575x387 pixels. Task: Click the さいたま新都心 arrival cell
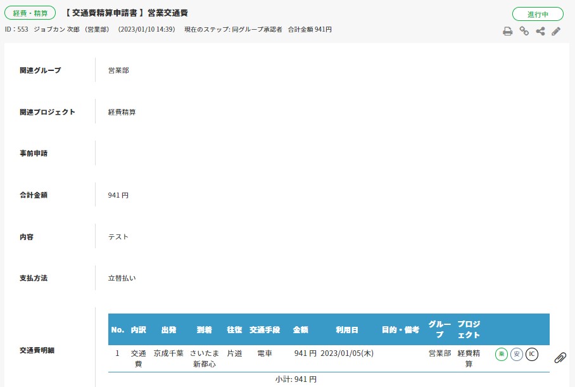pyautogui.click(x=205, y=358)
